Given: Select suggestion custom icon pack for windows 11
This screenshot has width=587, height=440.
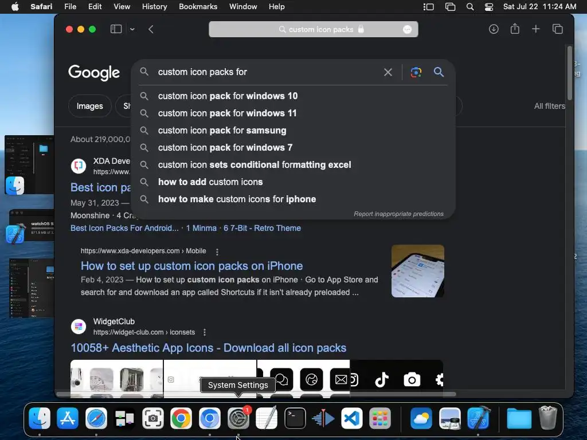Looking at the screenshot, I should click(293, 113).
